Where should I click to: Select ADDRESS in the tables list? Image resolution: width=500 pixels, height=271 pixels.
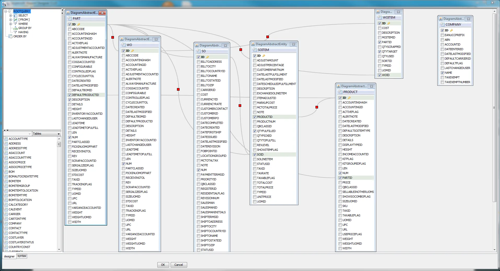click(15, 143)
